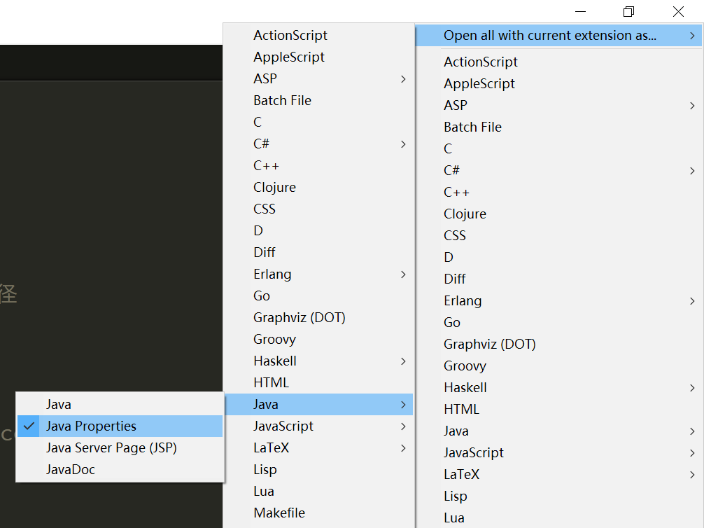704x528 pixels.
Task: Select HTML in the menu containing Makefile
Action: click(318, 383)
